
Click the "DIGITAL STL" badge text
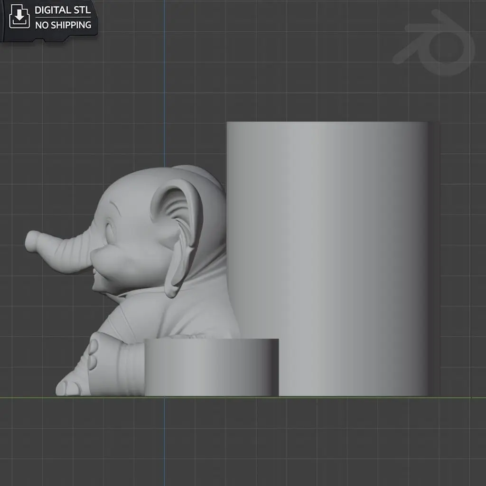pos(63,10)
